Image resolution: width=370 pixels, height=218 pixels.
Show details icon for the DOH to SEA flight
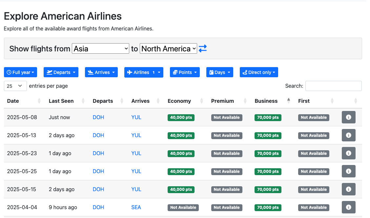coord(348,207)
